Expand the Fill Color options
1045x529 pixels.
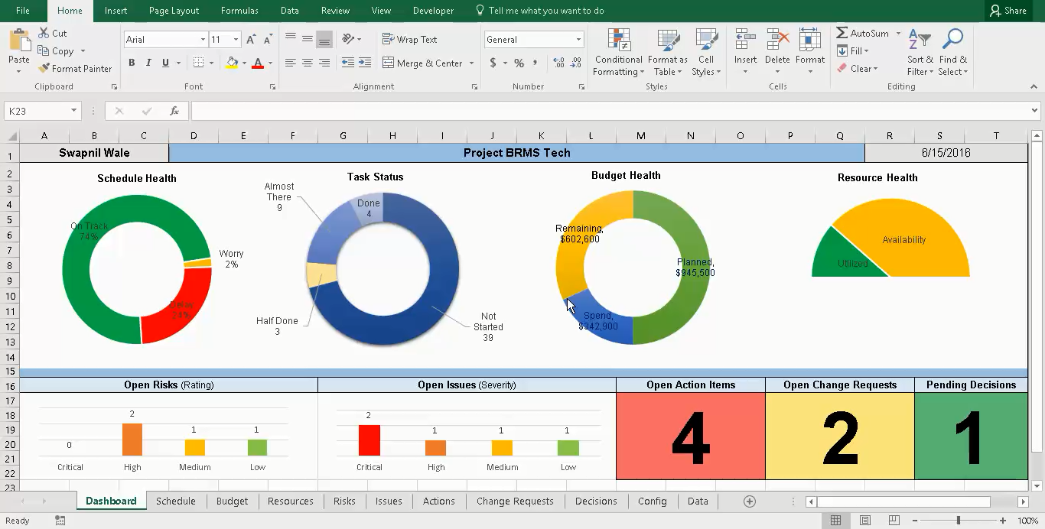tap(243, 63)
